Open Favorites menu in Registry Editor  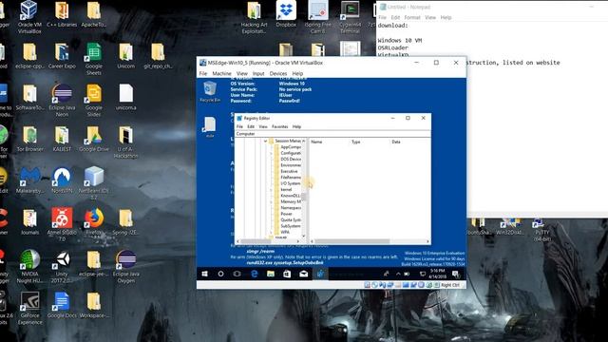point(279,126)
